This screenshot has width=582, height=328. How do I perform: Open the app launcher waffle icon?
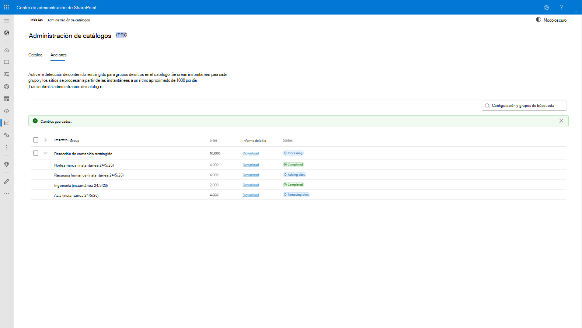(x=6, y=7)
